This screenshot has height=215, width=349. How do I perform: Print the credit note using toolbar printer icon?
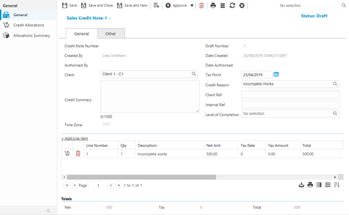pos(213,5)
